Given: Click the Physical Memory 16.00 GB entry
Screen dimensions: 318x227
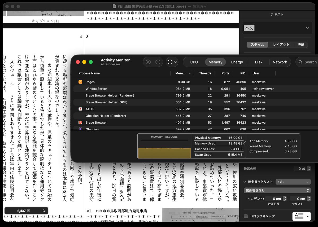Looking at the screenshot, I should (219, 138).
